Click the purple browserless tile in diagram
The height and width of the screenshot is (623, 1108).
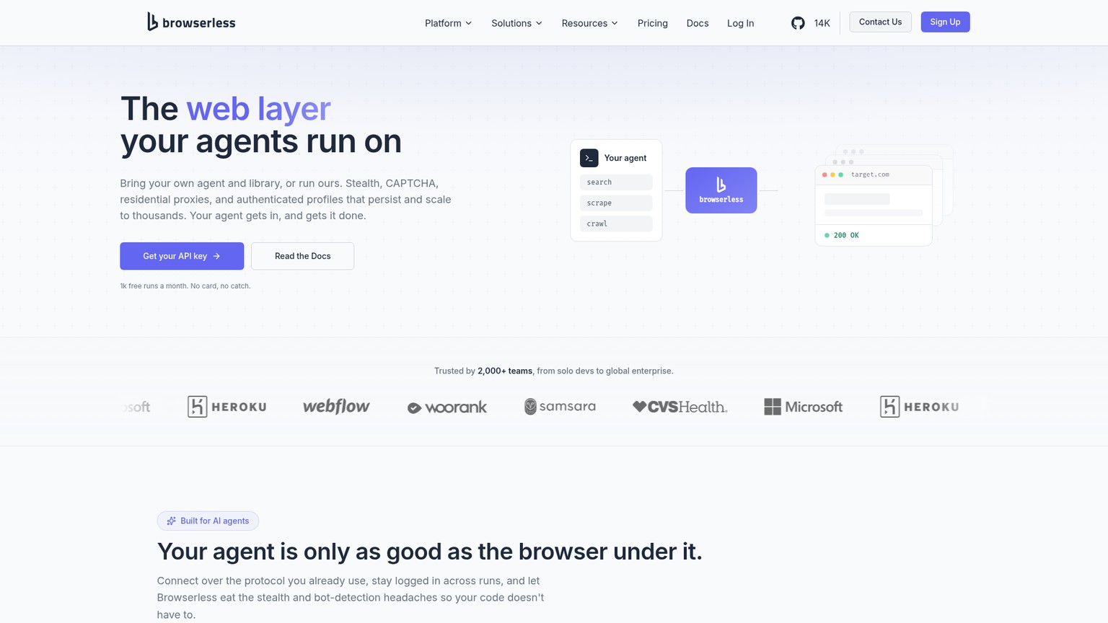(721, 190)
